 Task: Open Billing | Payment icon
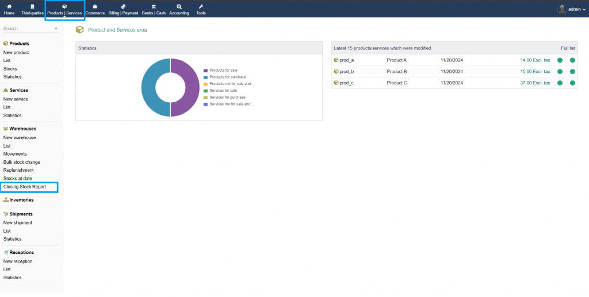pos(123,6)
